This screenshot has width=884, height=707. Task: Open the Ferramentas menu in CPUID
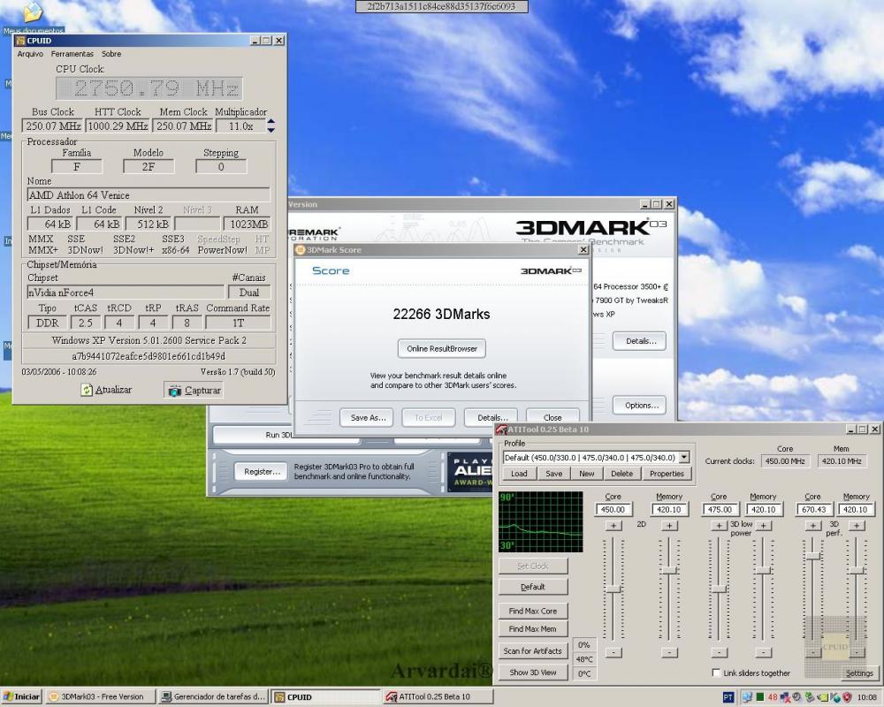tap(72, 54)
